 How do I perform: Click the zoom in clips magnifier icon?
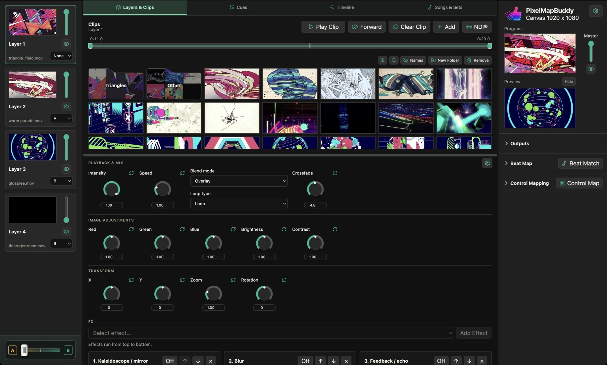click(x=383, y=60)
